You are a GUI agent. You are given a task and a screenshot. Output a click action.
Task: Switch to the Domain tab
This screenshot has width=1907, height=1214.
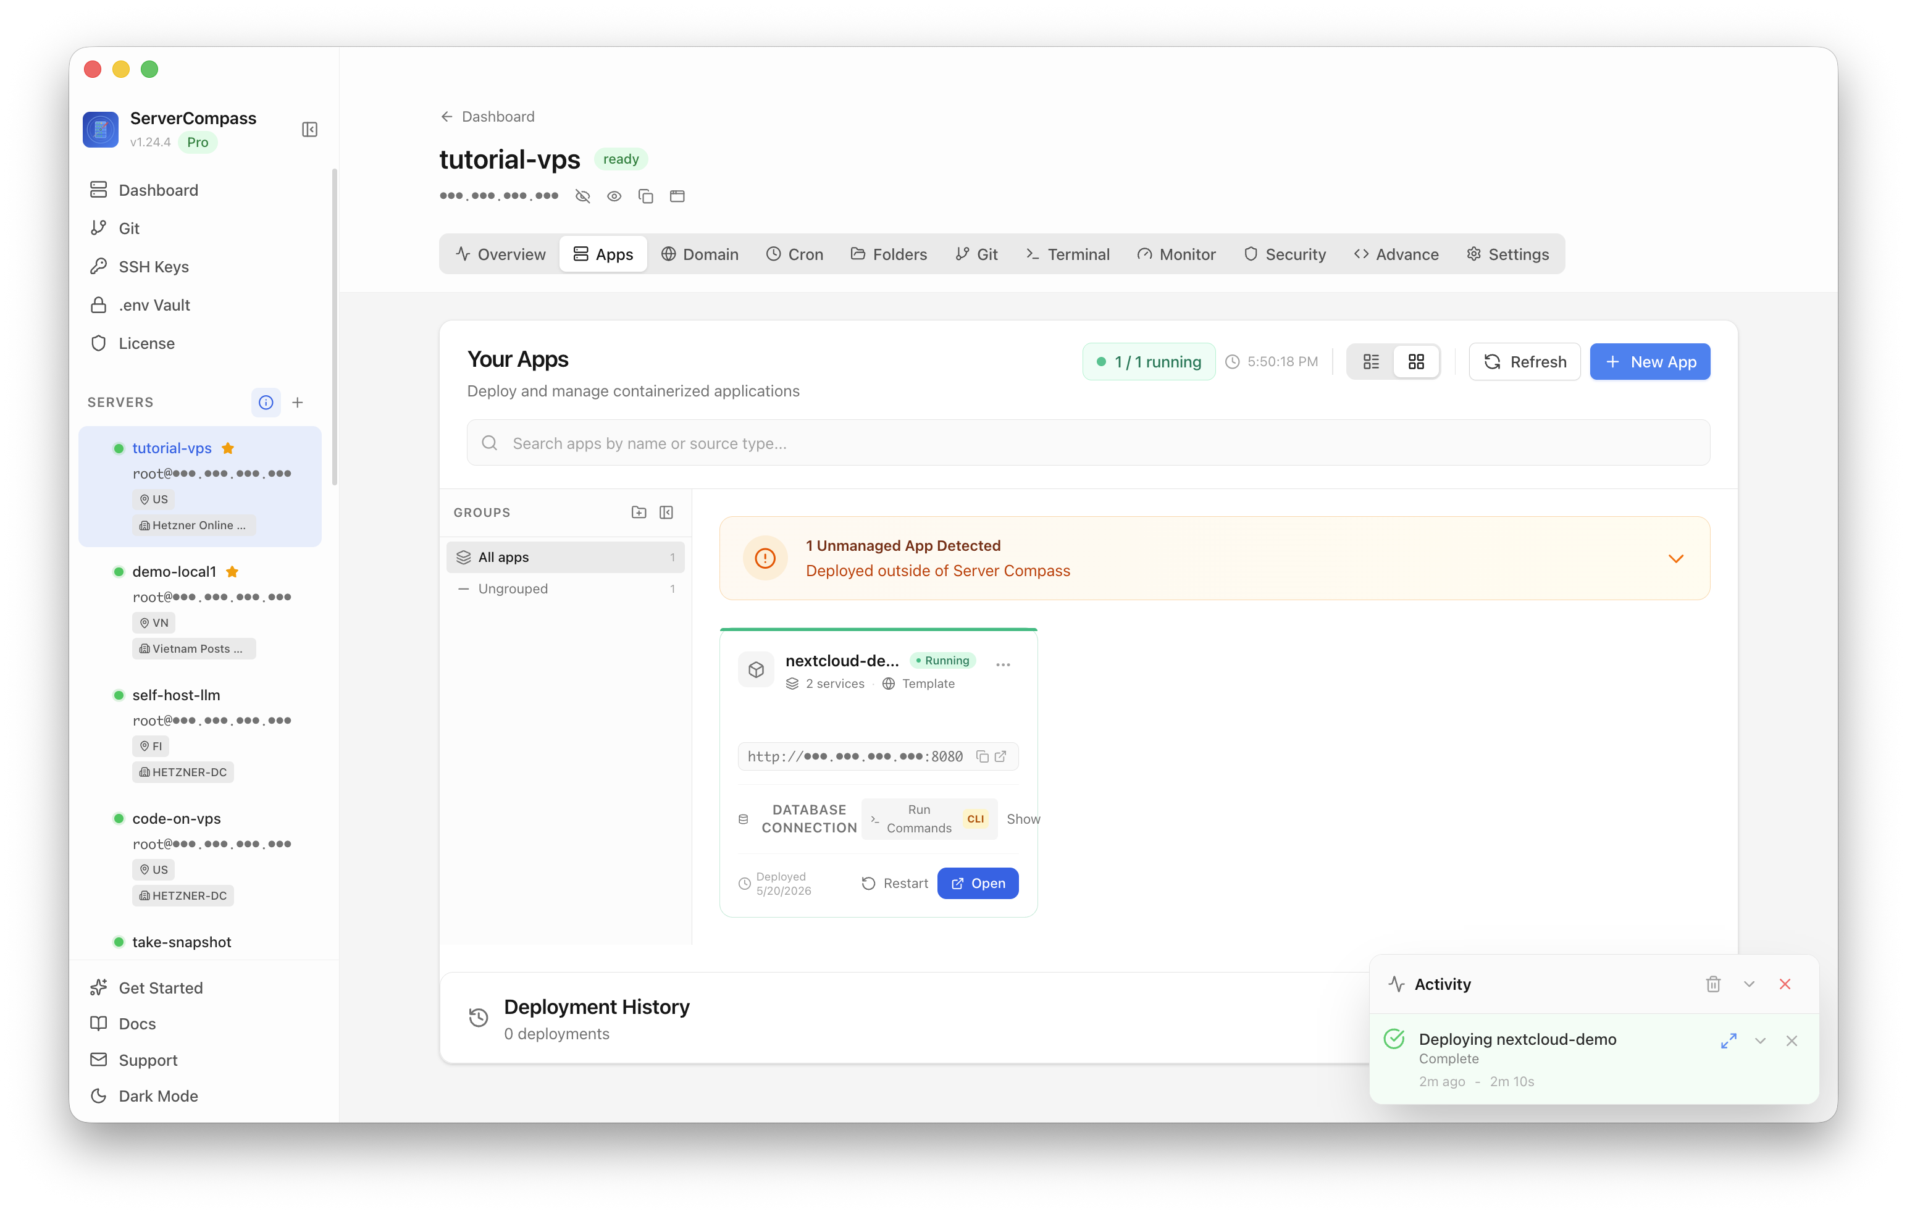click(x=700, y=254)
